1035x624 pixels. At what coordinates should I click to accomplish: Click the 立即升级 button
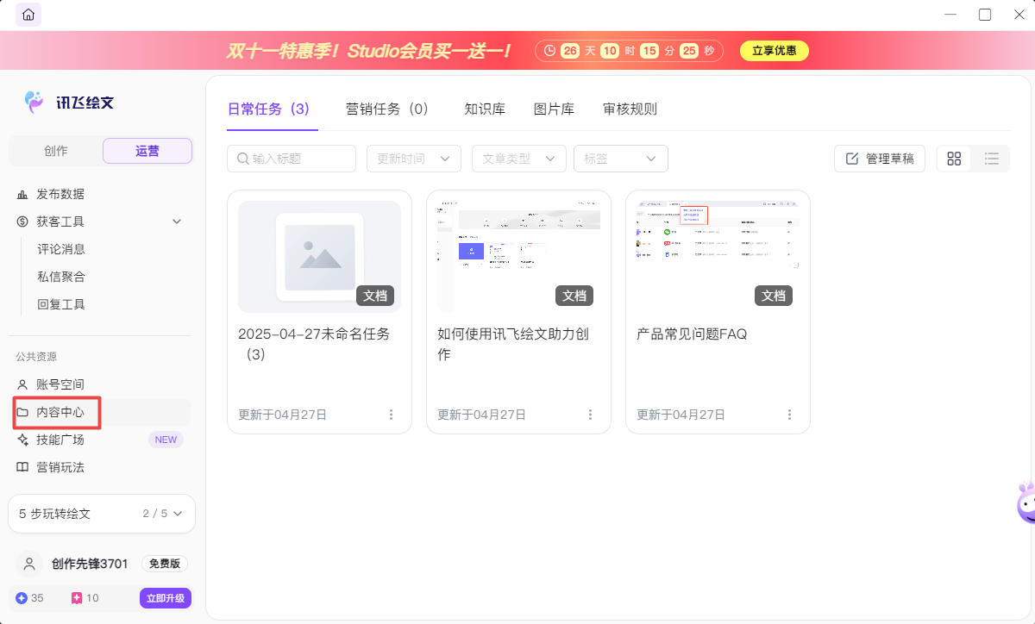point(166,598)
